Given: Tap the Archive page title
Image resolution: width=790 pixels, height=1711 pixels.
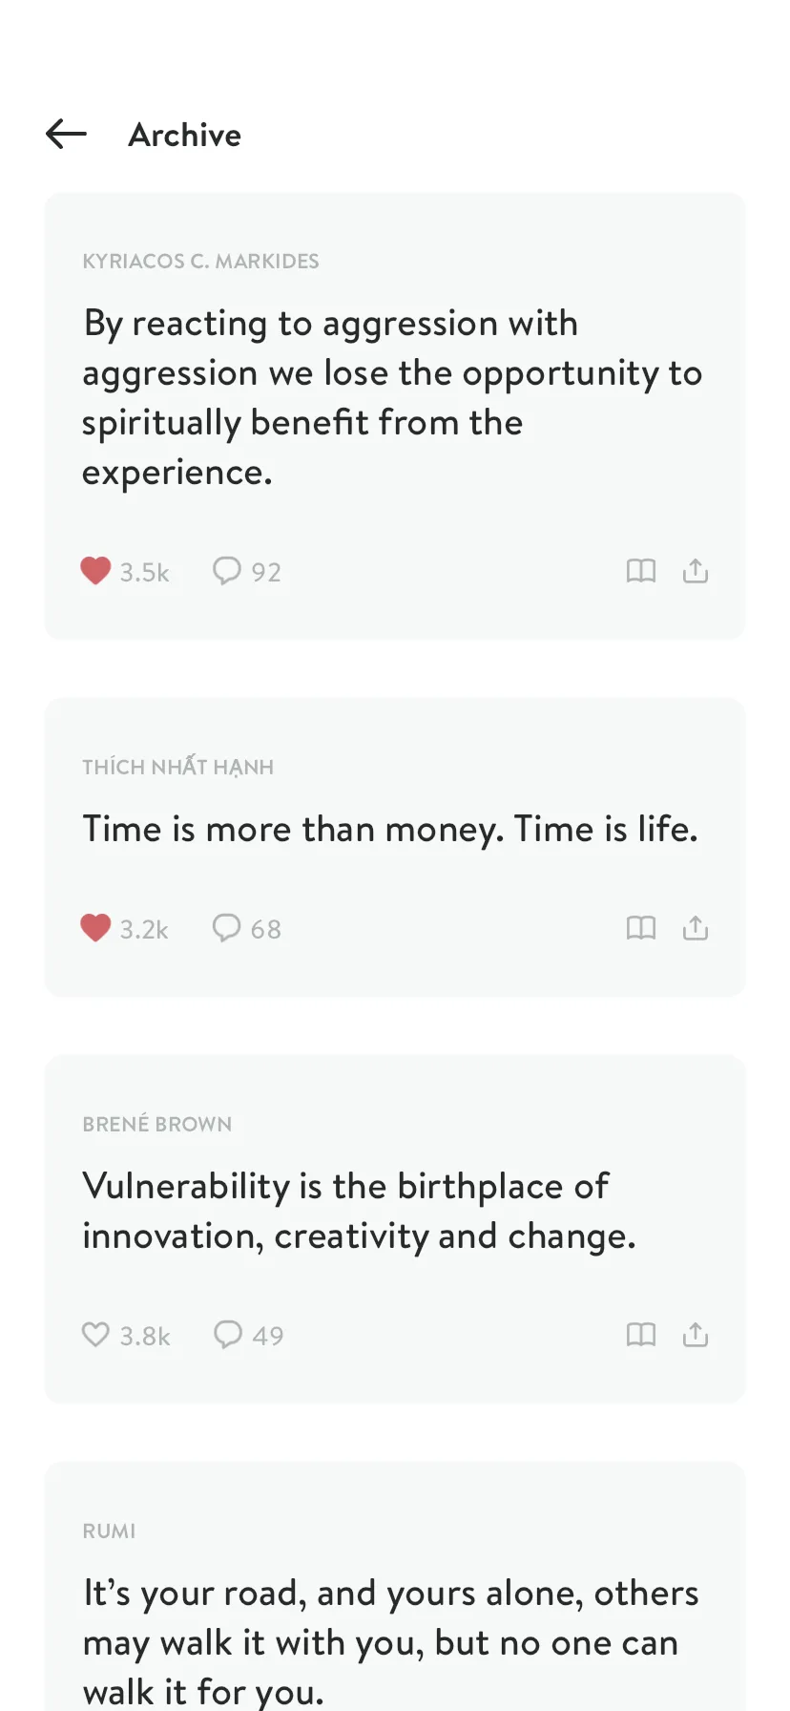Looking at the screenshot, I should 185,135.
